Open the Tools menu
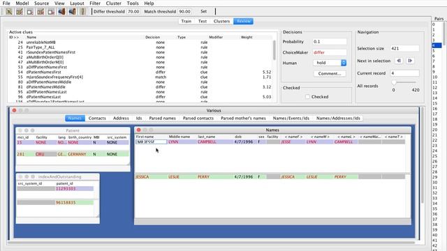447x251 pixels. [133, 3]
